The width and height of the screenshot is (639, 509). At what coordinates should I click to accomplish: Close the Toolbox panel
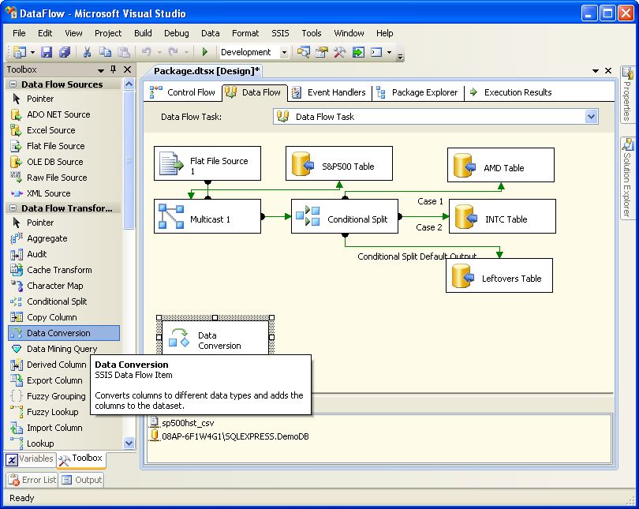point(128,69)
